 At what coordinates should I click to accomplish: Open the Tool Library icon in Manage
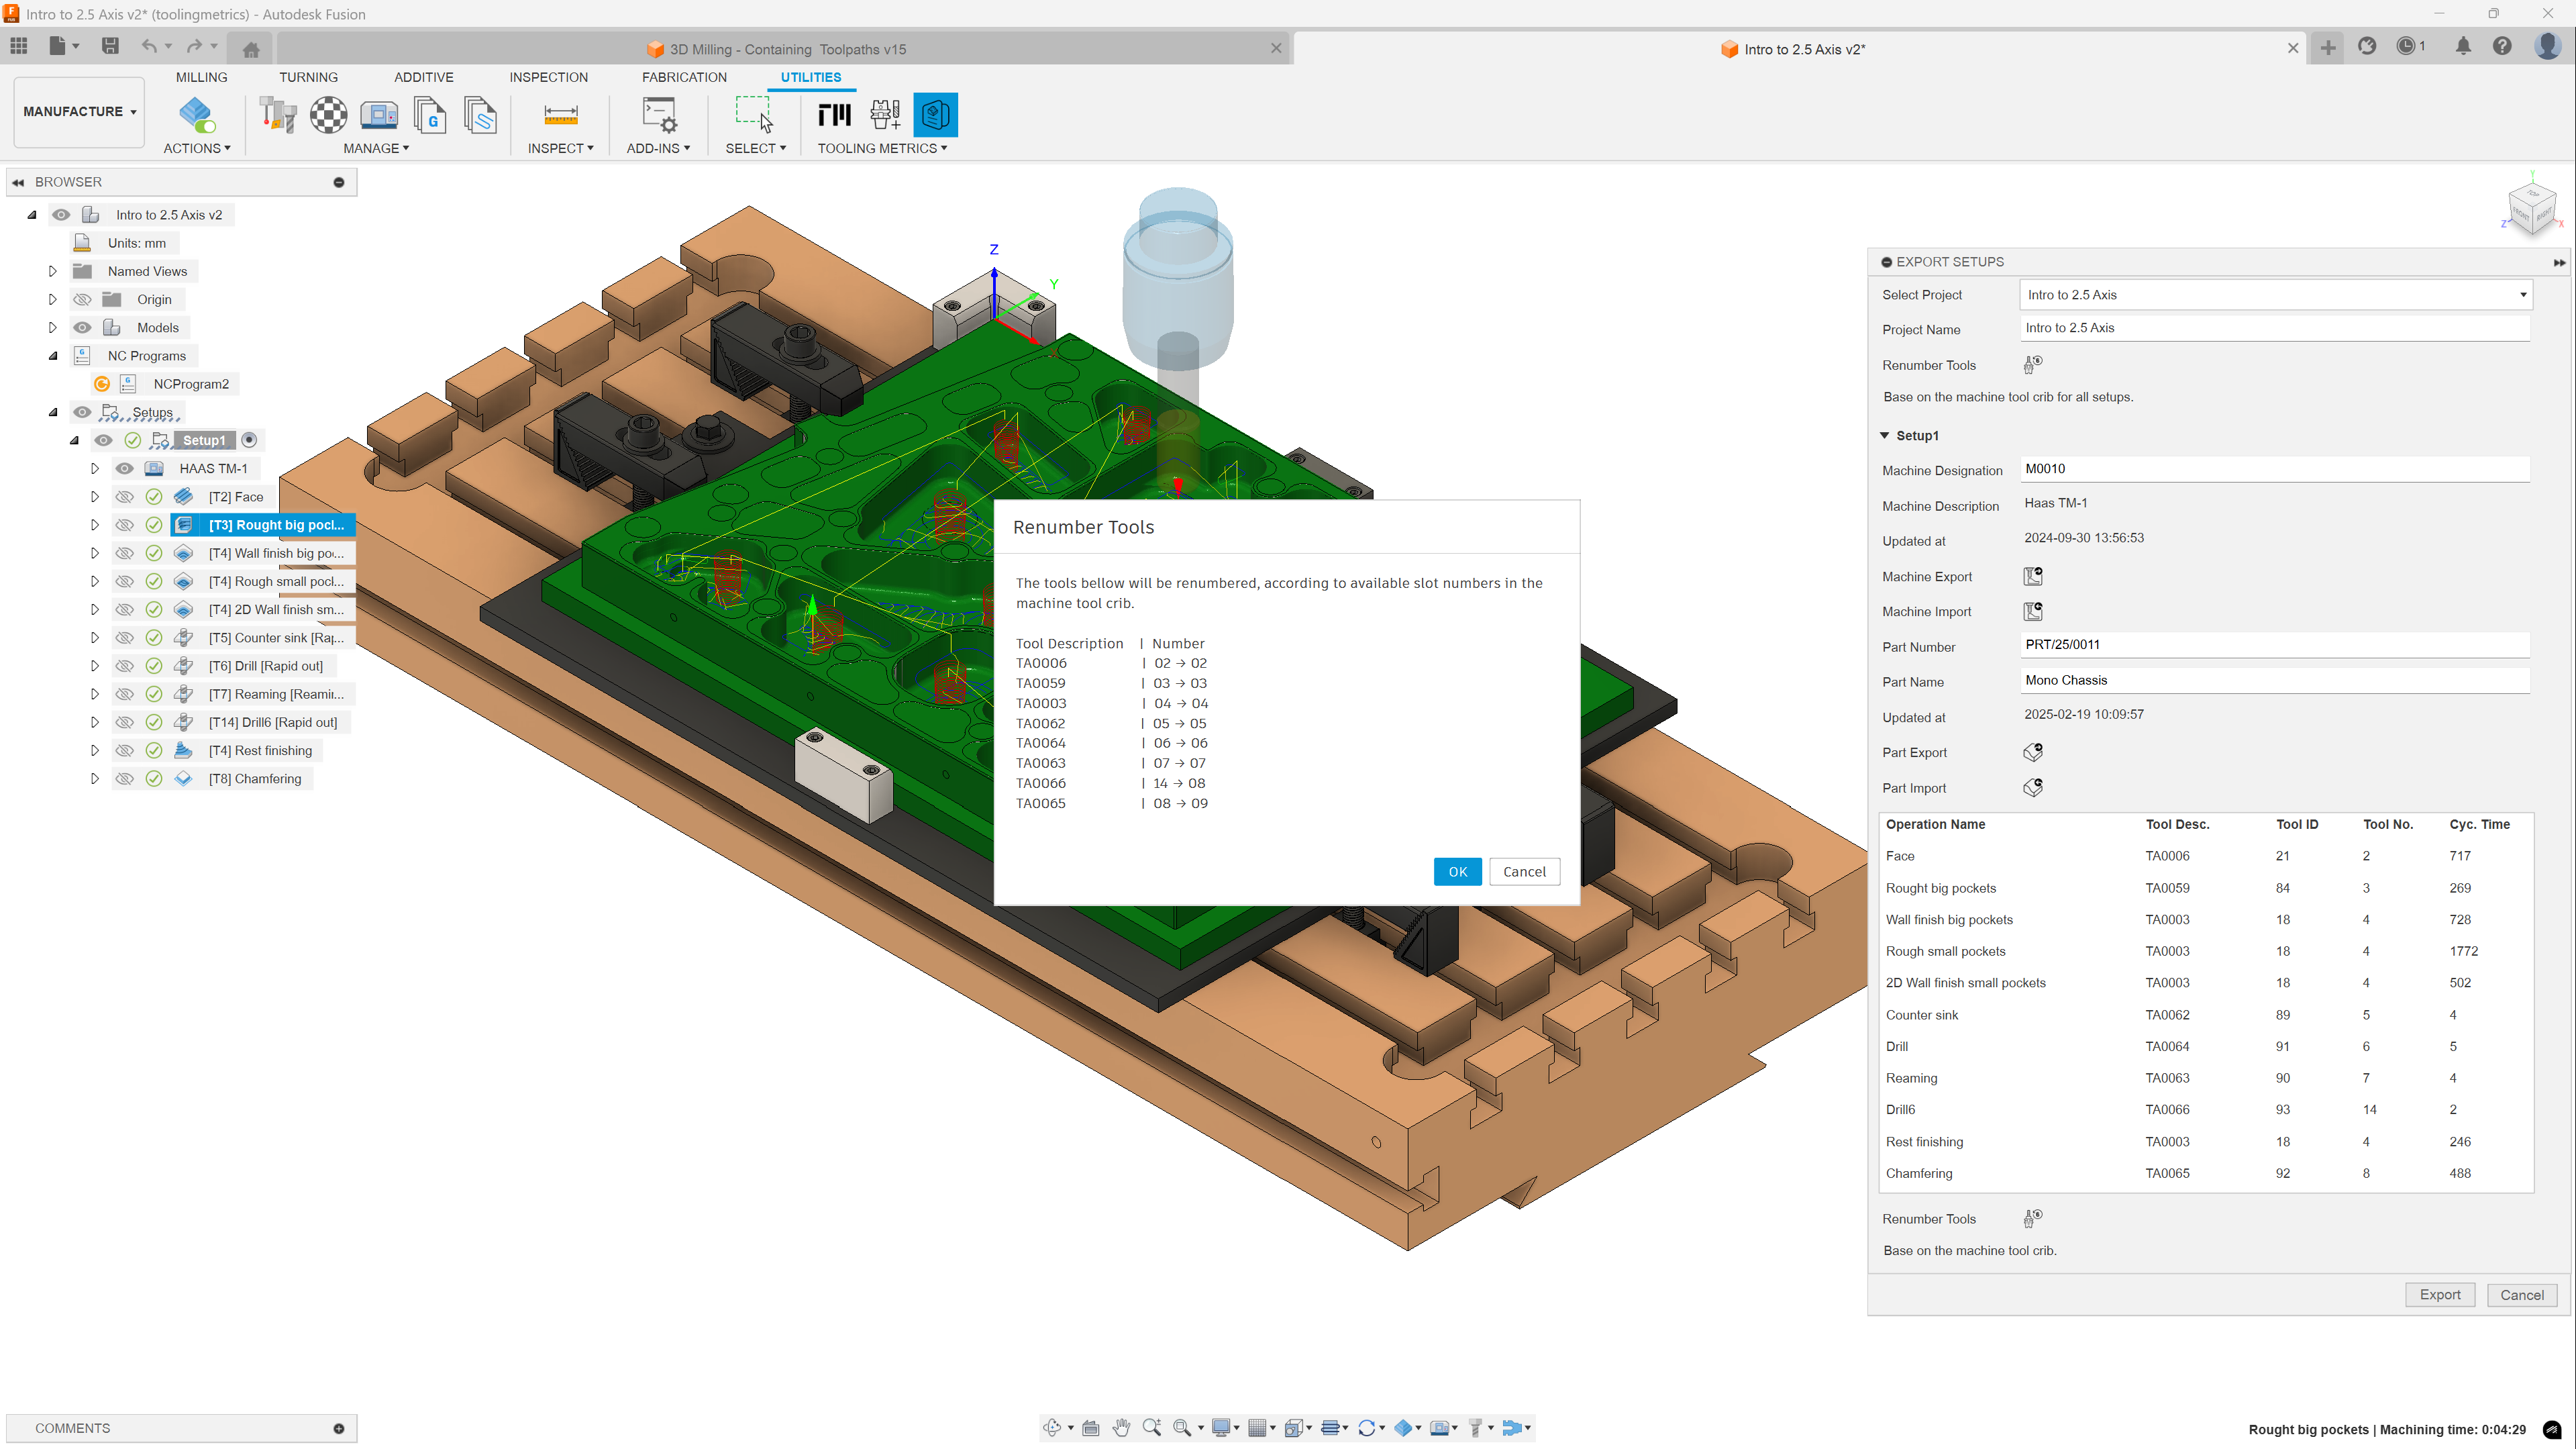pyautogui.click(x=278, y=115)
